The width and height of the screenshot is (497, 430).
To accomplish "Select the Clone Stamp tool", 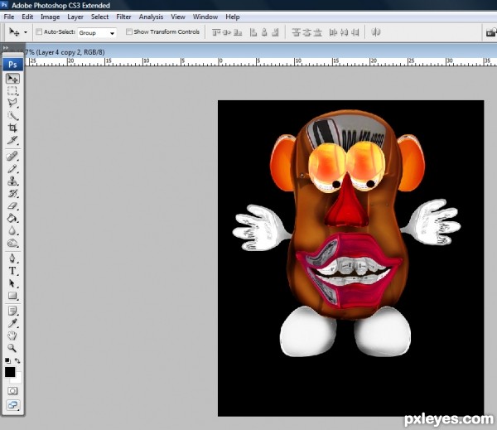I will coord(12,181).
